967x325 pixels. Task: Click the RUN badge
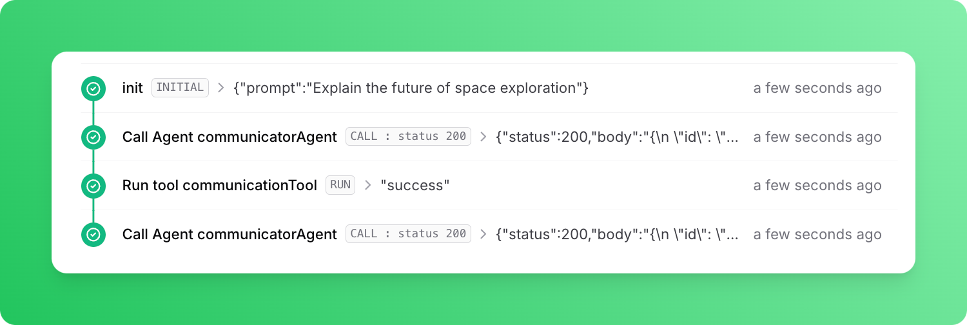[340, 185]
